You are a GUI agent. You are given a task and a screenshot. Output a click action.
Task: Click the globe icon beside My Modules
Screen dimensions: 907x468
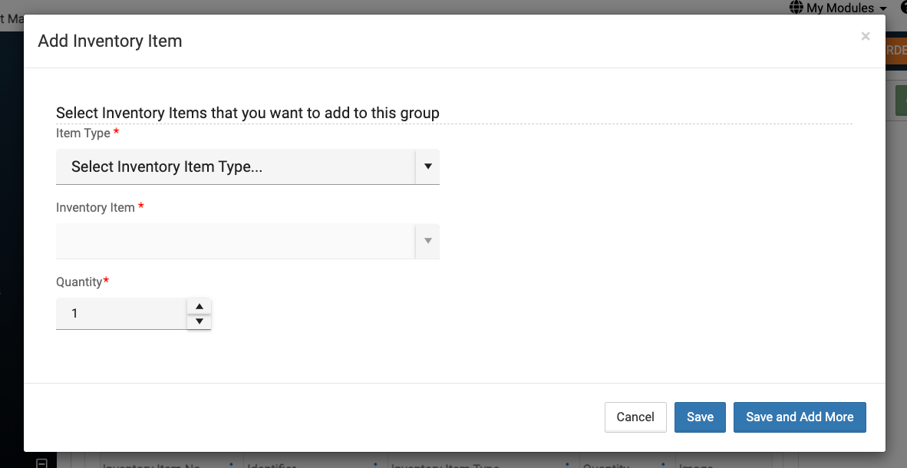(796, 8)
